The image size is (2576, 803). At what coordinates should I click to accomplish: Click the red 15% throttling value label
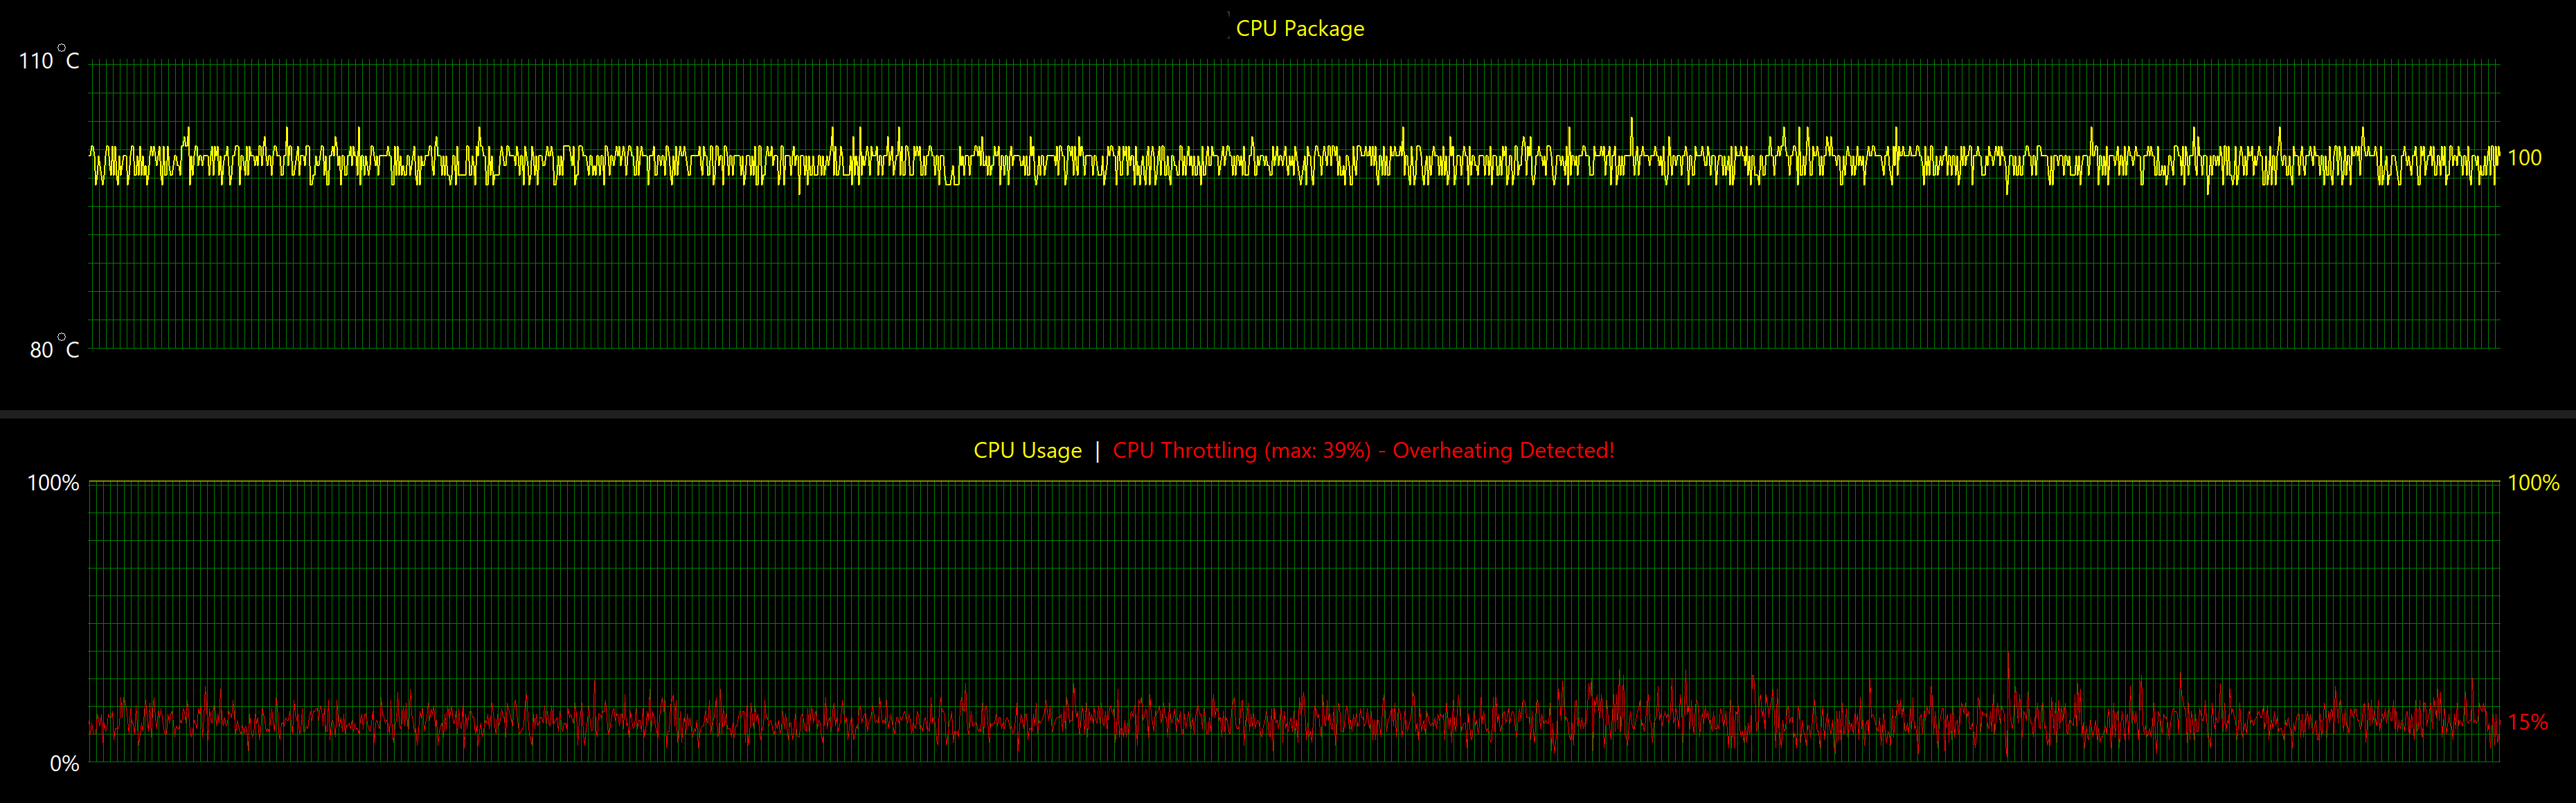2527,722
